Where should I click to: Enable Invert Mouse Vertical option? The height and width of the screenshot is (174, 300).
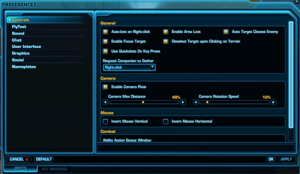pos(105,121)
